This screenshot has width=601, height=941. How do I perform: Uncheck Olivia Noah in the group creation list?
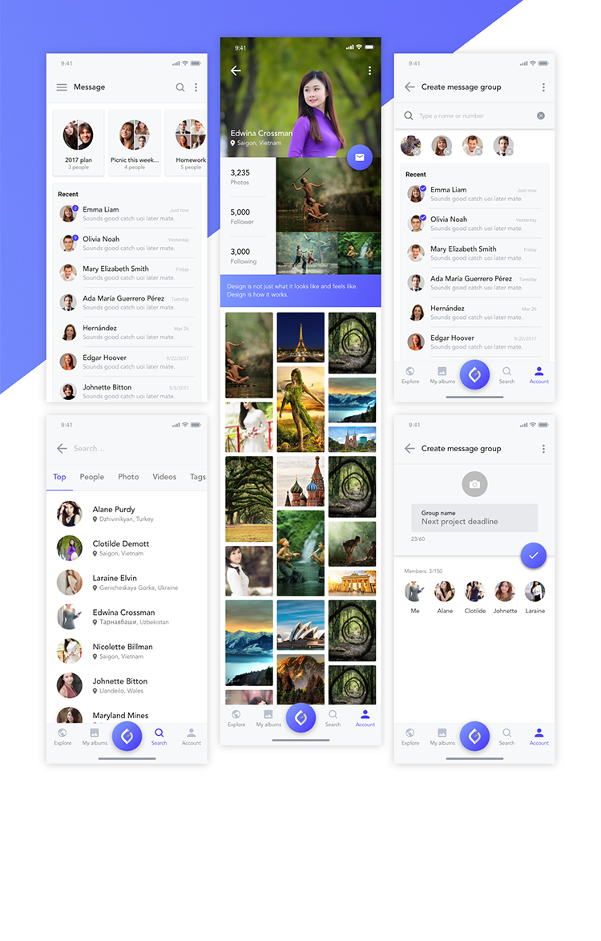point(416,224)
